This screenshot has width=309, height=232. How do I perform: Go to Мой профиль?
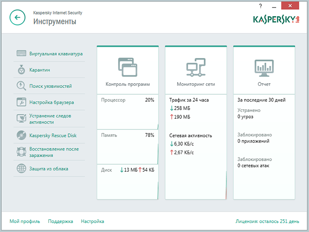(25, 221)
